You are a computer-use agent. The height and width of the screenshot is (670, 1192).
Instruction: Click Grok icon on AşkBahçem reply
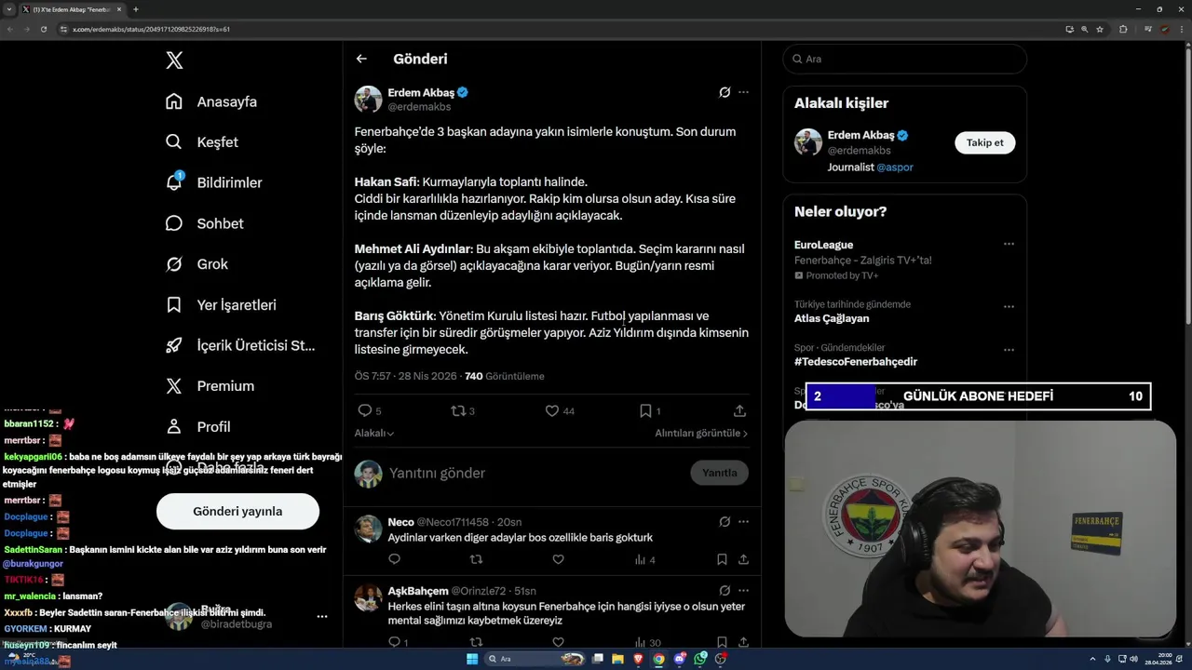tap(725, 591)
